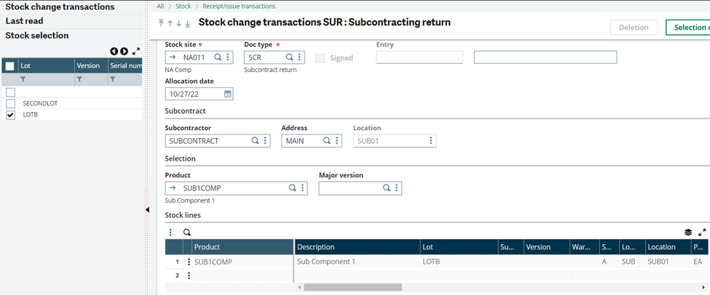Collapse the left panel with arrow handle
The image size is (710, 295).
click(147, 210)
